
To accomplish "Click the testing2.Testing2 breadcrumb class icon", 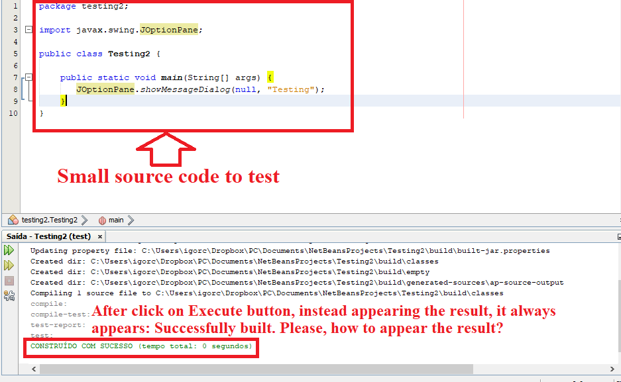I will pyautogui.click(x=13, y=220).
